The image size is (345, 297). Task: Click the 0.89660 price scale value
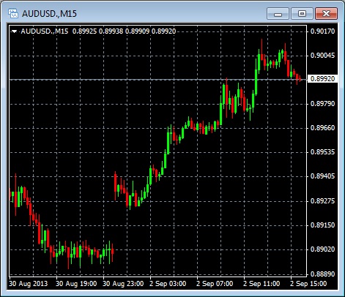coord(322,128)
